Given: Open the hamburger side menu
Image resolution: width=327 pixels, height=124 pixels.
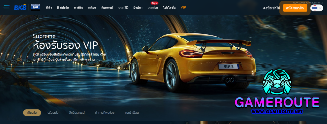Looking at the screenshot, I should pos(6,8).
